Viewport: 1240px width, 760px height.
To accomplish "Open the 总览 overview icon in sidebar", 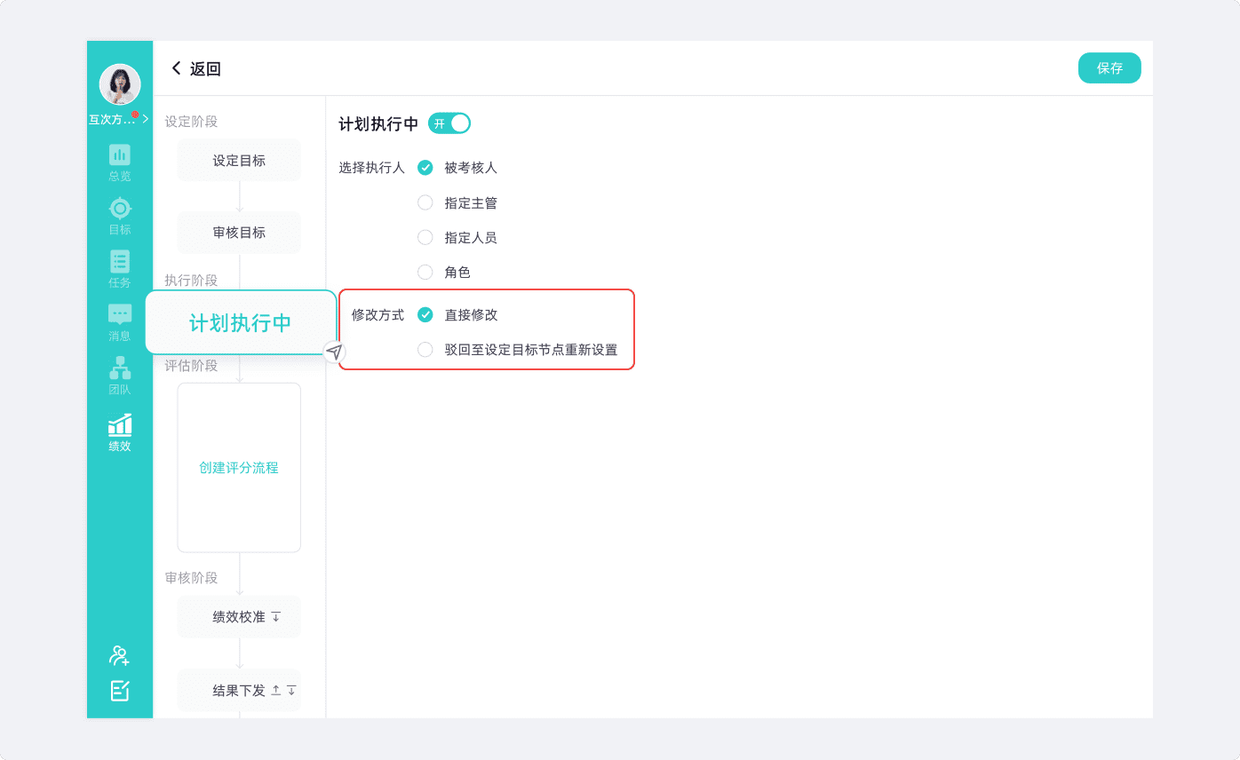I will pos(120,155).
